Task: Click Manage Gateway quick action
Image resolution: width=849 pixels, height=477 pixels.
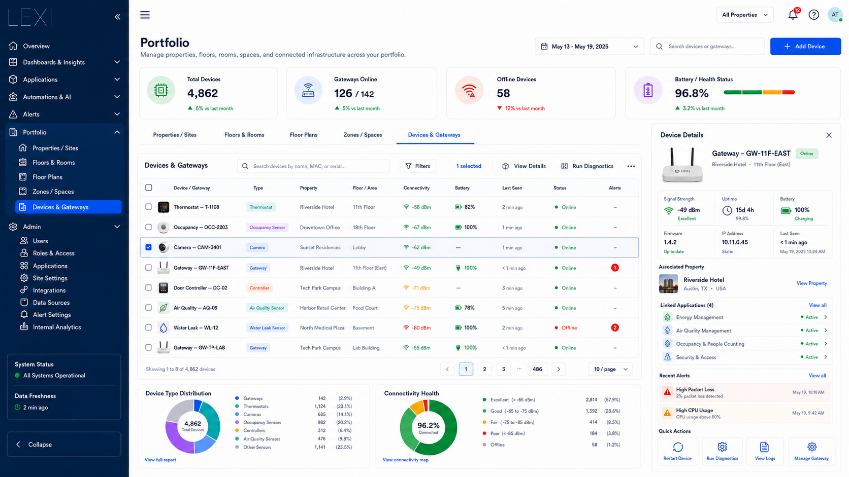Action: tap(811, 451)
